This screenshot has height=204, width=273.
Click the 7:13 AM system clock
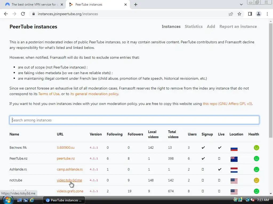(x=263, y=200)
